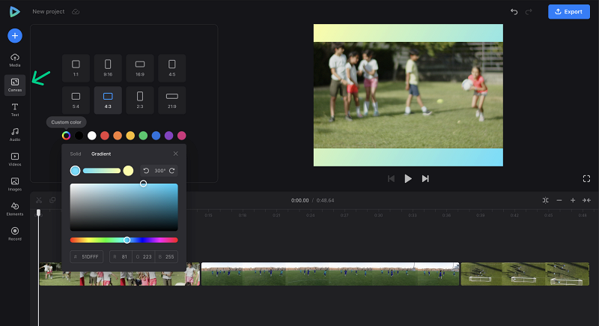Redo the last action
This screenshot has height=326, width=599.
click(529, 12)
